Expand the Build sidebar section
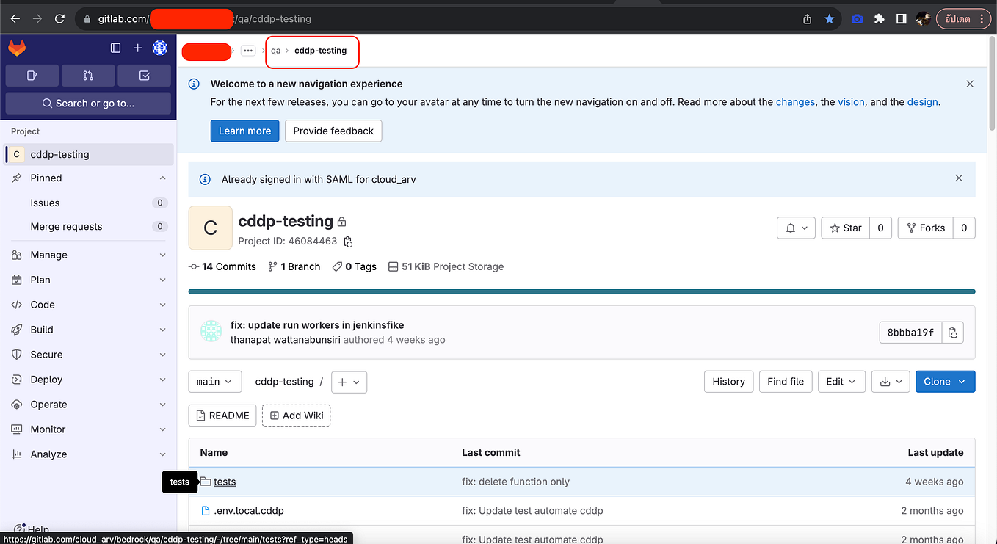The image size is (997, 544). (x=88, y=330)
